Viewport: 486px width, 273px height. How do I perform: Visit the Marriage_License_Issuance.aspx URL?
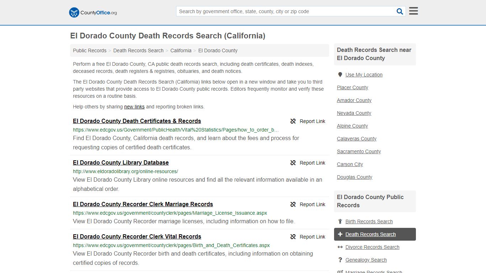coord(170,213)
